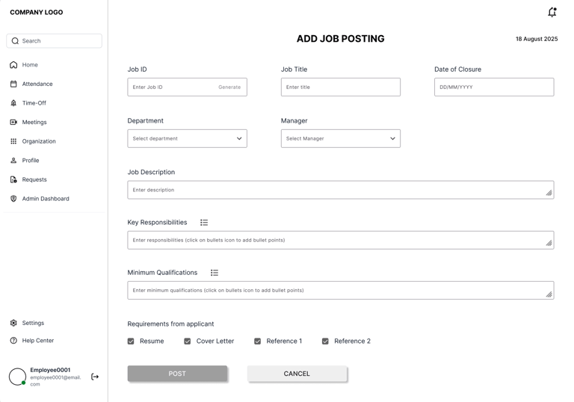Image resolution: width=574 pixels, height=402 pixels.
Task: Click the CANCEL button
Action: coord(297,374)
